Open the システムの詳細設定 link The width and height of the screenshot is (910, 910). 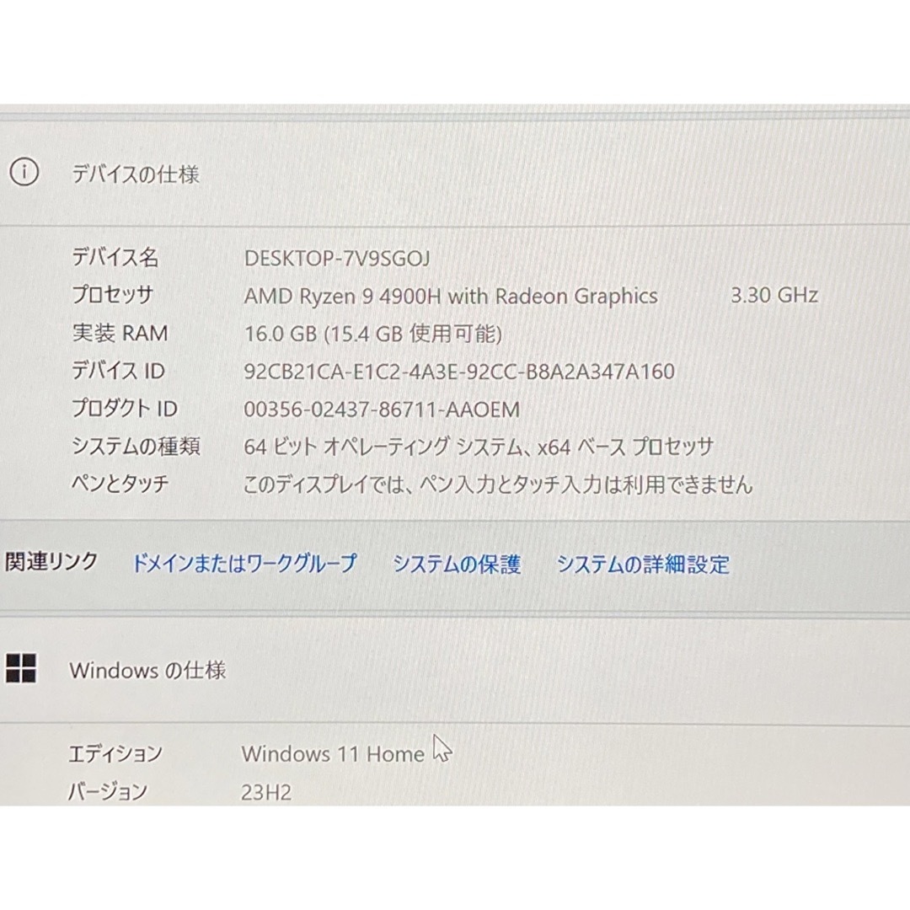[x=643, y=564]
